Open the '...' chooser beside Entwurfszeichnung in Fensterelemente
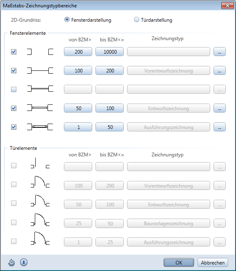This screenshot has height=271, width=236. (220, 108)
